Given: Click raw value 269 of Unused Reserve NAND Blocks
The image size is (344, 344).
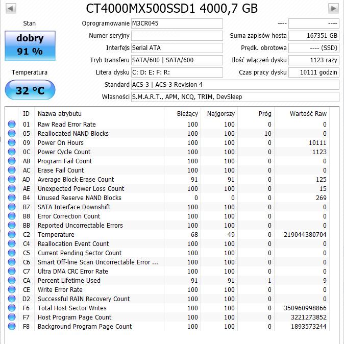Looking at the screenshot, I should tap(321, 198).
